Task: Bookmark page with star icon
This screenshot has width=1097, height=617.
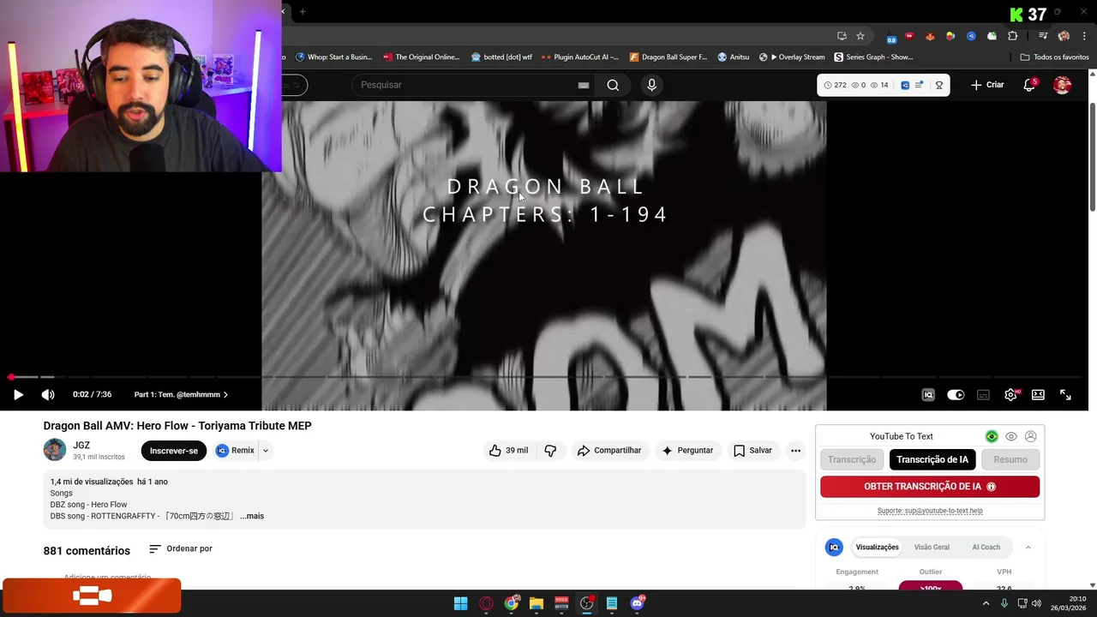Action: [860, 36]
